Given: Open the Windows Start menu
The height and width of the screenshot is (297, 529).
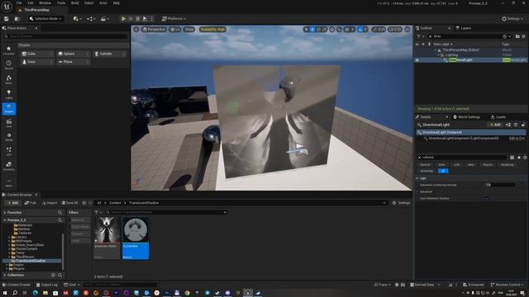Looking at the screenshot, I should [5, 293].
